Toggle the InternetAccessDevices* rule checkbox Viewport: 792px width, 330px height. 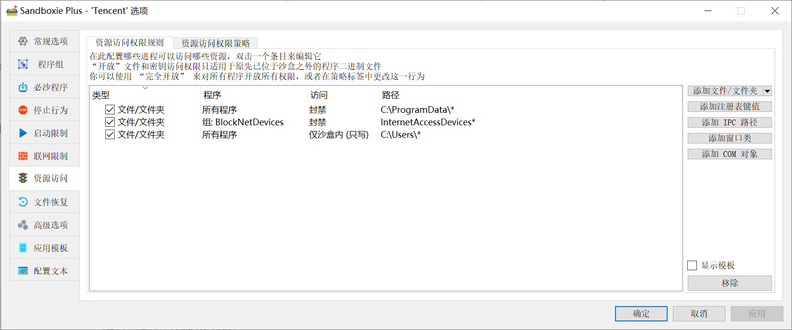110,122
